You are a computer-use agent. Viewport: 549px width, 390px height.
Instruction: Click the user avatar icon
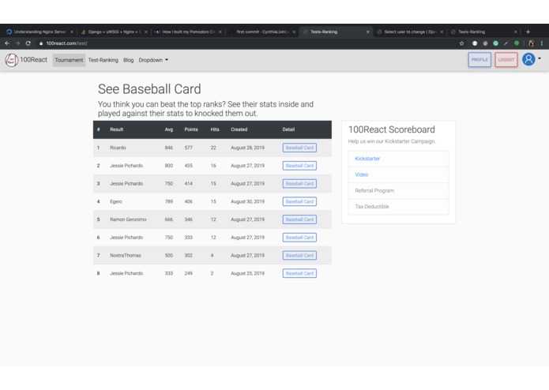(x=528, y=59)
